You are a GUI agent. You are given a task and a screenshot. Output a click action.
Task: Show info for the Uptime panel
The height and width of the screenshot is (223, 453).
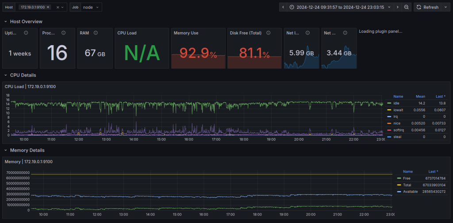(x=26, y=33)
